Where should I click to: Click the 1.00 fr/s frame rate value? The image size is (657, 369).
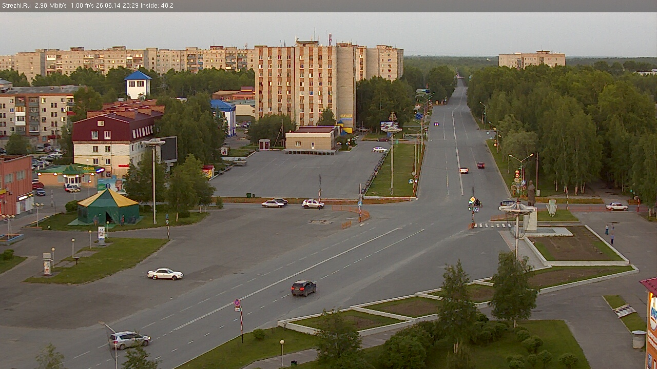pyautogui.click(x=83, y=6)
